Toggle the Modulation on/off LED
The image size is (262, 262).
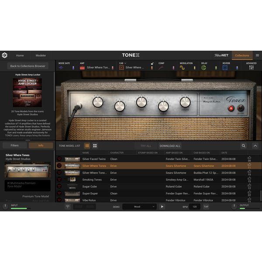pos(195,68)
